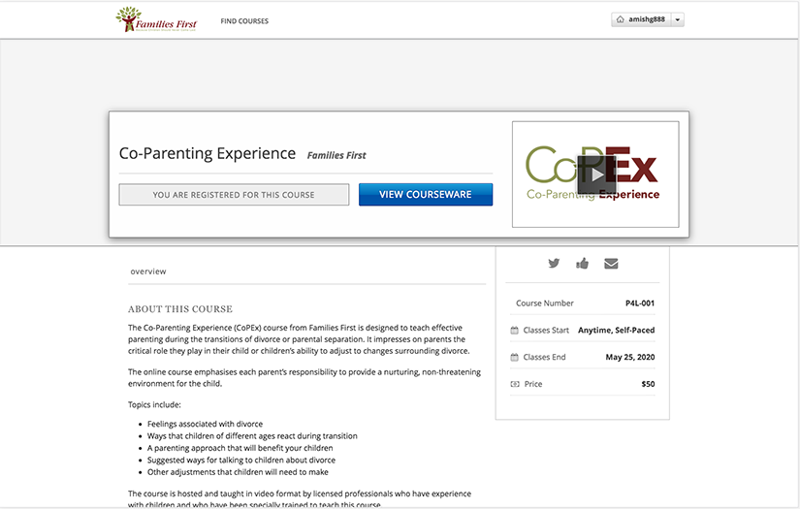Click the course number P4L-001
Viewport: 800px width, 509px height.
click(x=640, y=302)
